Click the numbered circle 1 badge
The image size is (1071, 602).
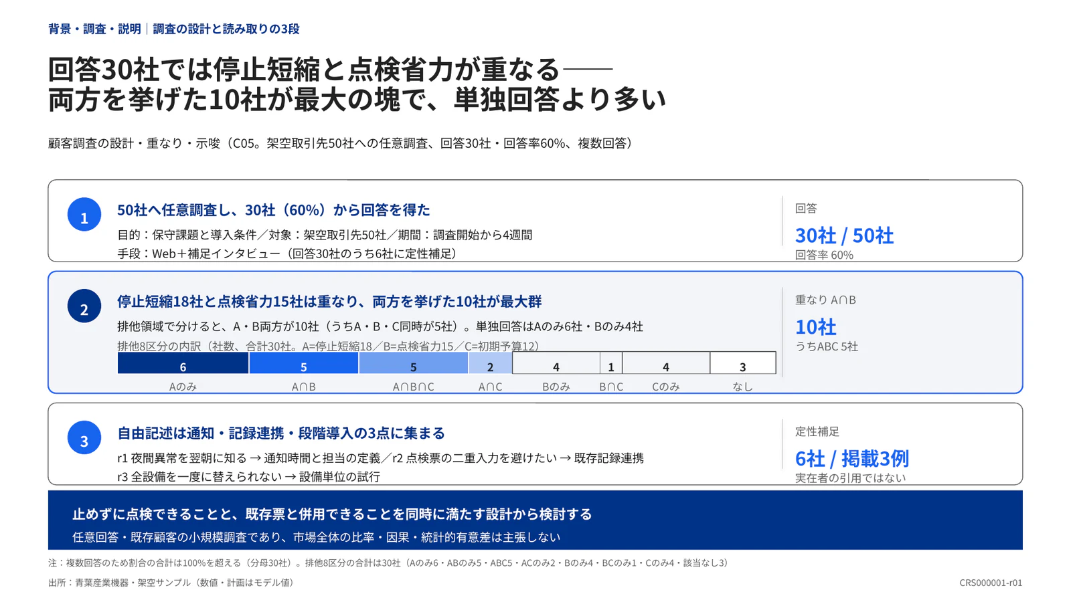click(x=84, y=215)
